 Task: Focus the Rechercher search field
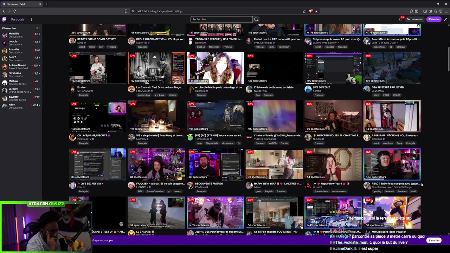coord(221,19)
